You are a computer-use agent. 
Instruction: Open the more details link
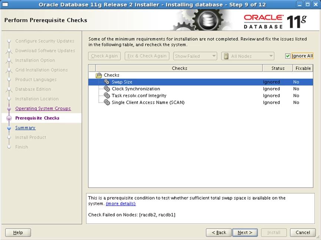(x=121, y=204)
